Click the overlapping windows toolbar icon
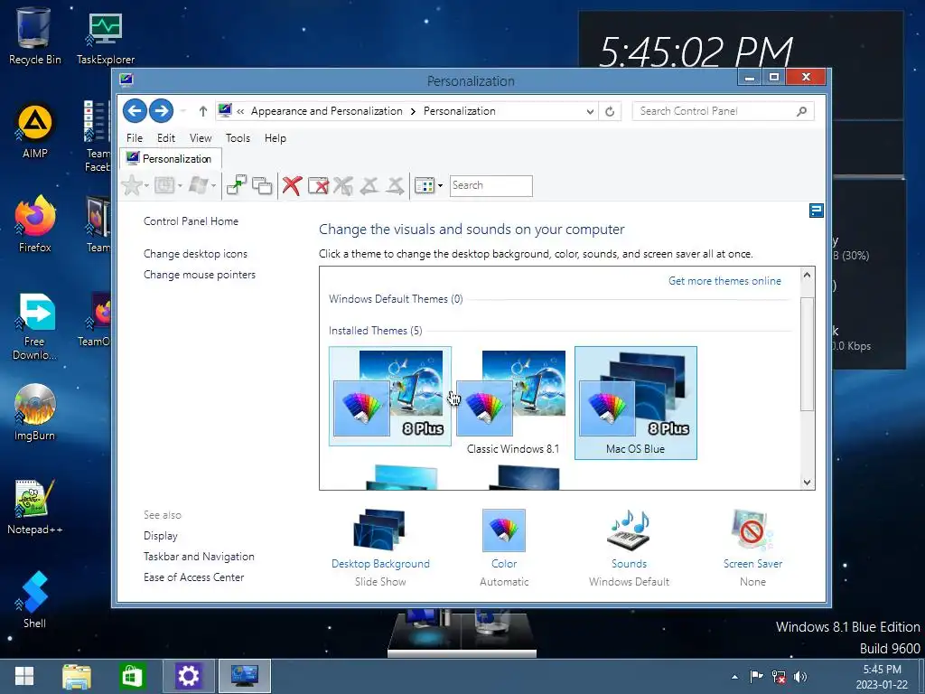 click(262, 185)
